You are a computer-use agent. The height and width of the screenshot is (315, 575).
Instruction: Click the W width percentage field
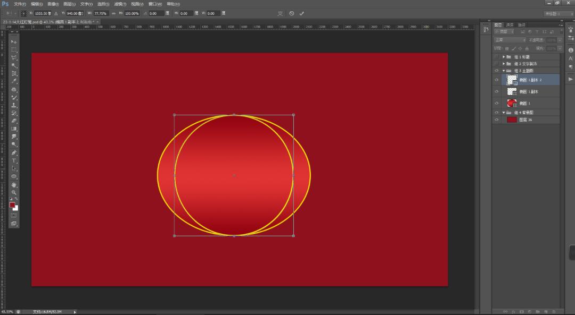click(x=101, y=13)
